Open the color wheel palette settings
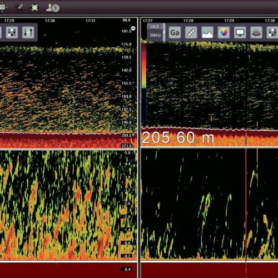The image size is (278, 278). click(x=224, y=33)
